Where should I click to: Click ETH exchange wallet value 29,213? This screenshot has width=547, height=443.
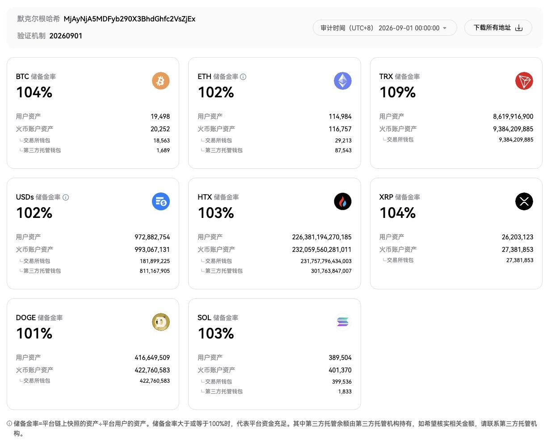[343, 140]
